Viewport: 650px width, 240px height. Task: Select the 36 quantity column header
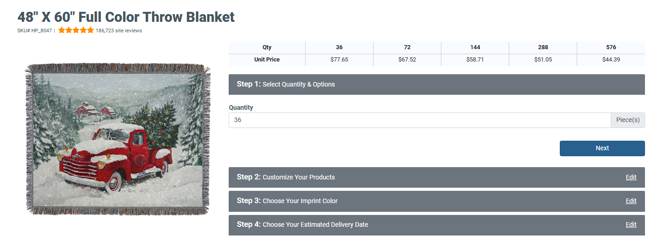click(339, 47)
